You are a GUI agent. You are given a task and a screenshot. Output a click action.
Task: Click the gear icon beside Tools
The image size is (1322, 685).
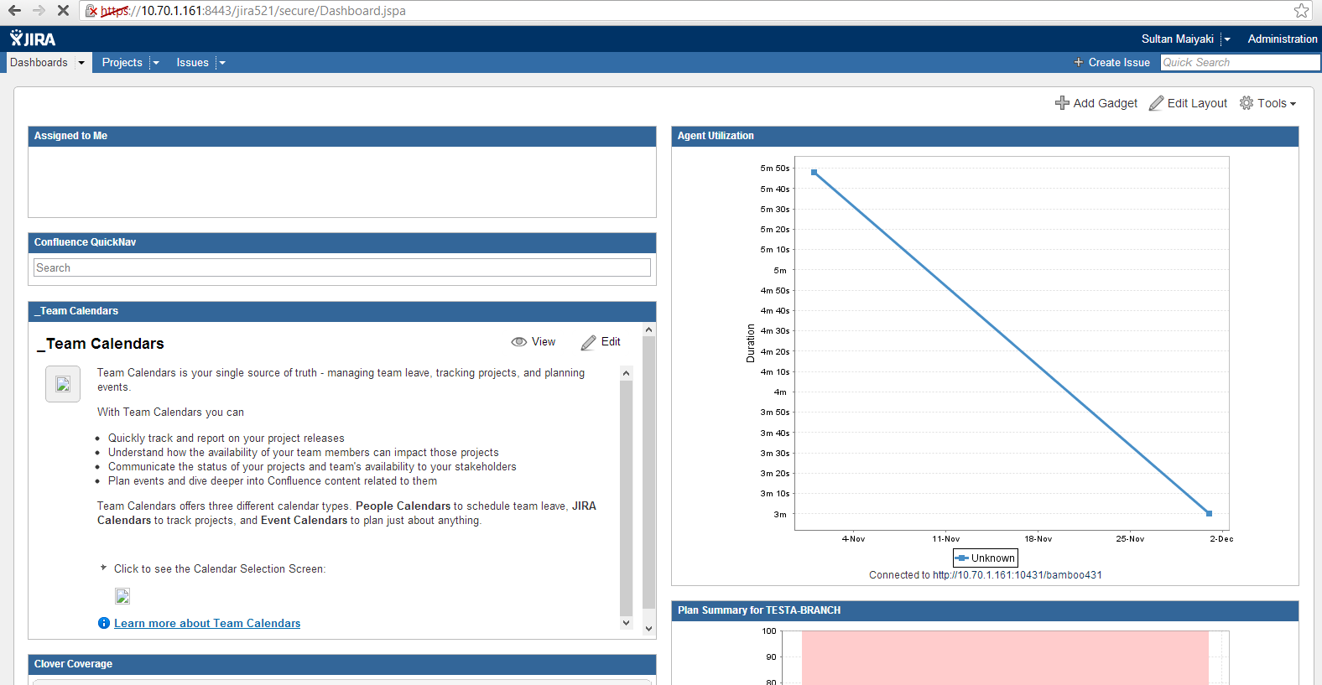(1247, 103)
